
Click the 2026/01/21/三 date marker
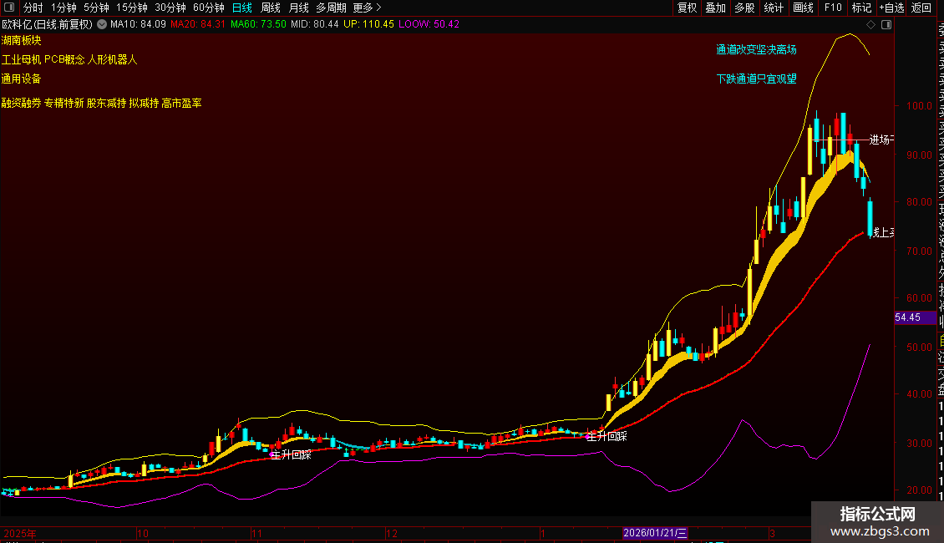(654, 533)
